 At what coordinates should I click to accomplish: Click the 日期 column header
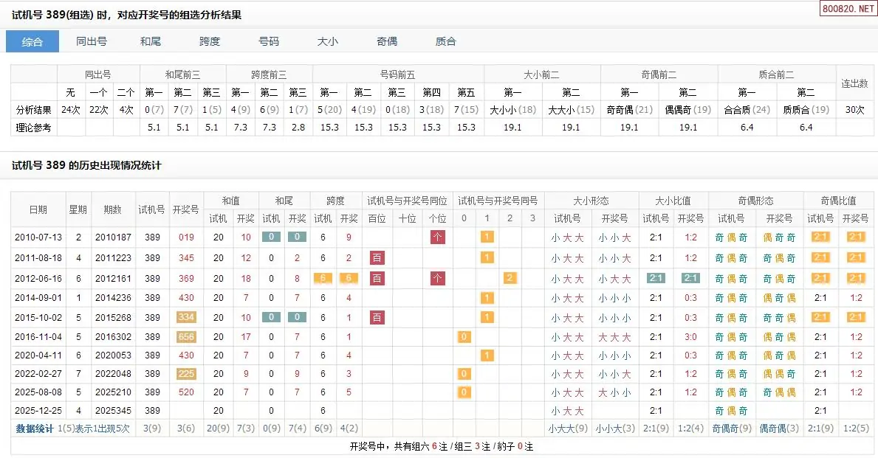(x=38, y=209)
